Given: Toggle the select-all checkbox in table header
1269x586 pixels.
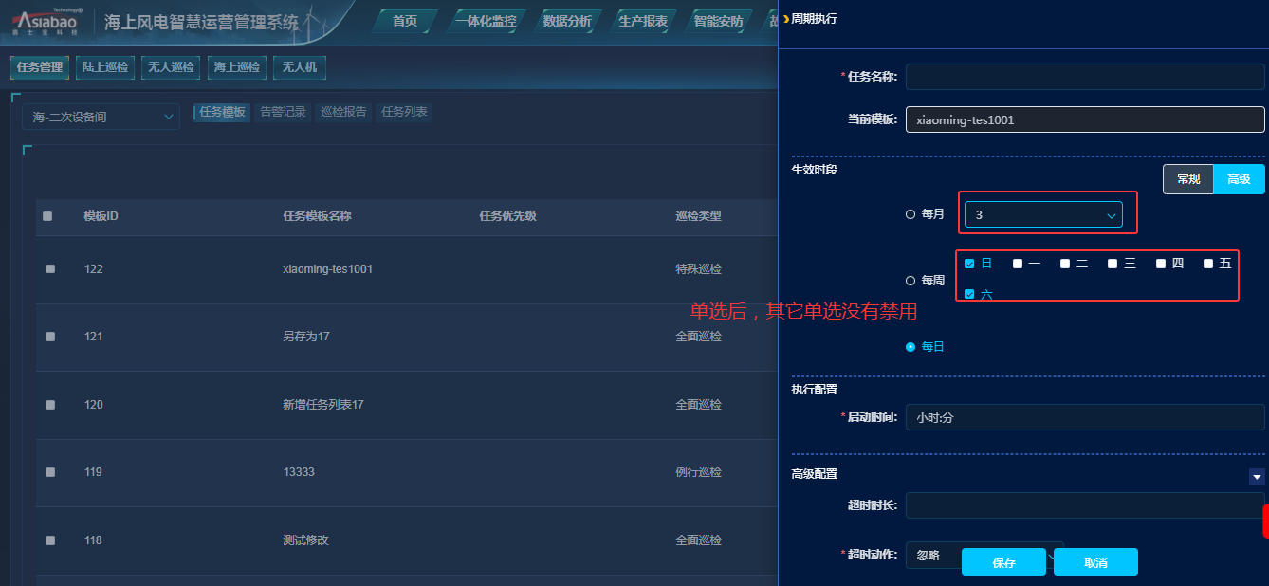Looking at the screenshot, I should 48,216.
